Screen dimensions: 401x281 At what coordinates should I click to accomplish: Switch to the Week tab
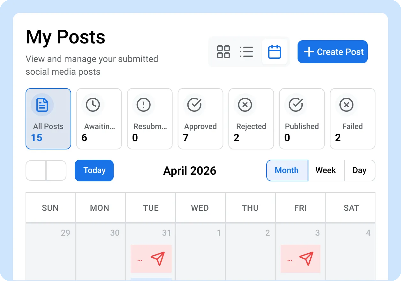(326, 171)
